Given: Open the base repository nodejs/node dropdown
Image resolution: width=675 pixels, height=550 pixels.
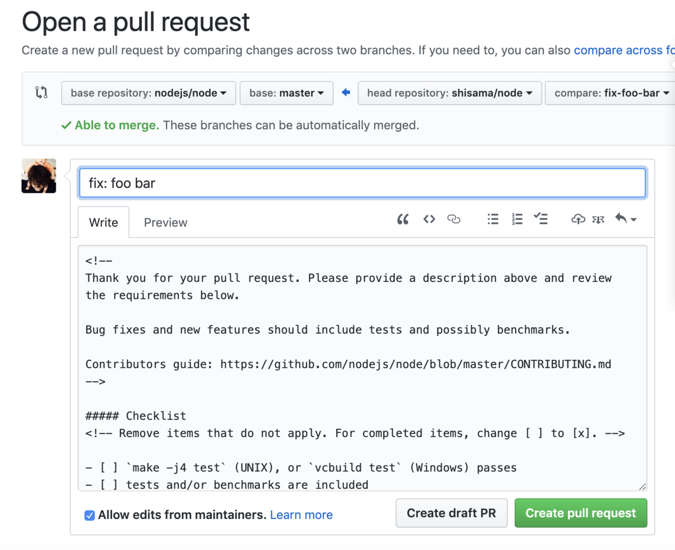Looking at the screenshot, I should click(x=148, y=93).
